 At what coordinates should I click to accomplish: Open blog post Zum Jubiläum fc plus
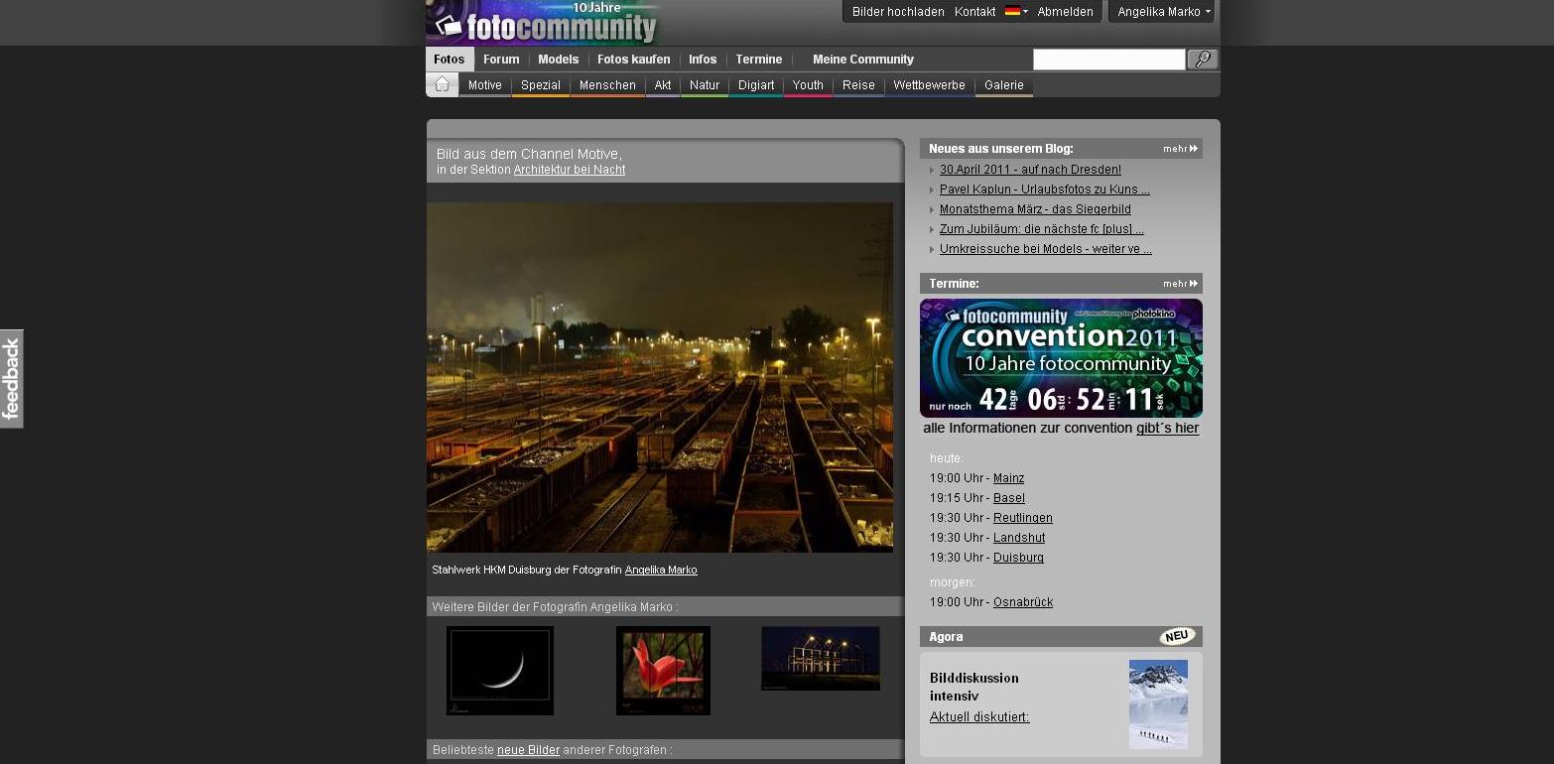(x=1042, y=229)
